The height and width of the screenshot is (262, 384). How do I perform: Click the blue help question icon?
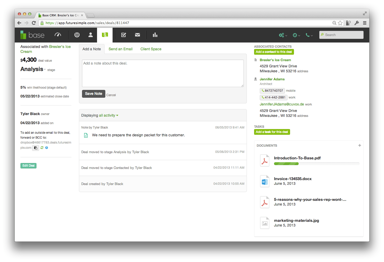pos(47,148)
